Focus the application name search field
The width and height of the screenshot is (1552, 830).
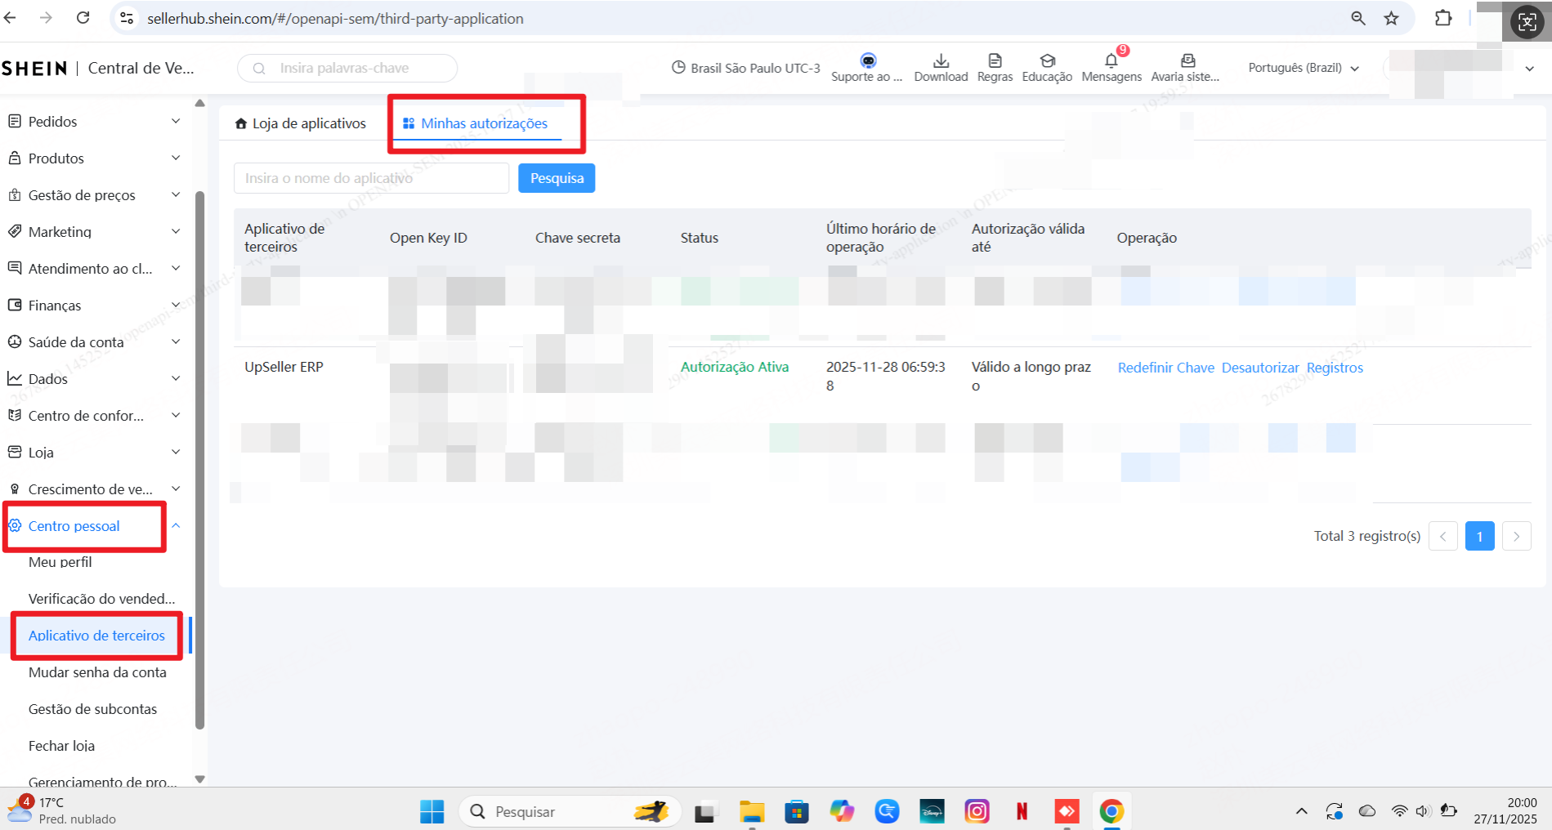tap(371, 178)
